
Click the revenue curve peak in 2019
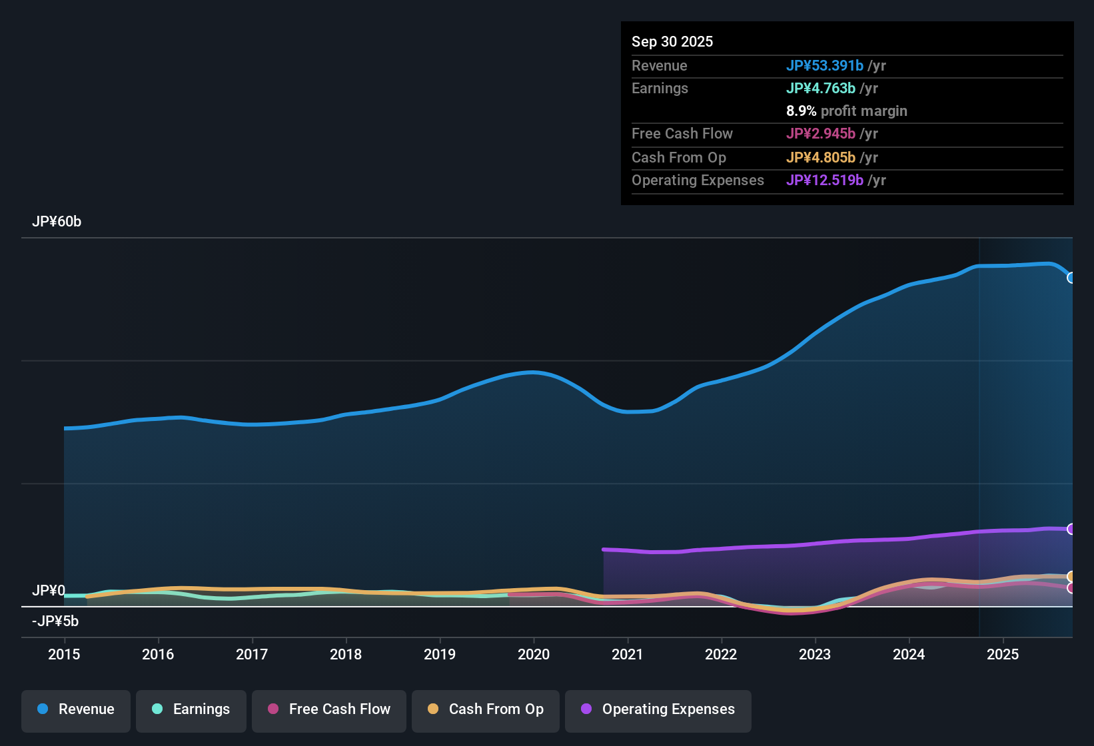click(531, 373)
